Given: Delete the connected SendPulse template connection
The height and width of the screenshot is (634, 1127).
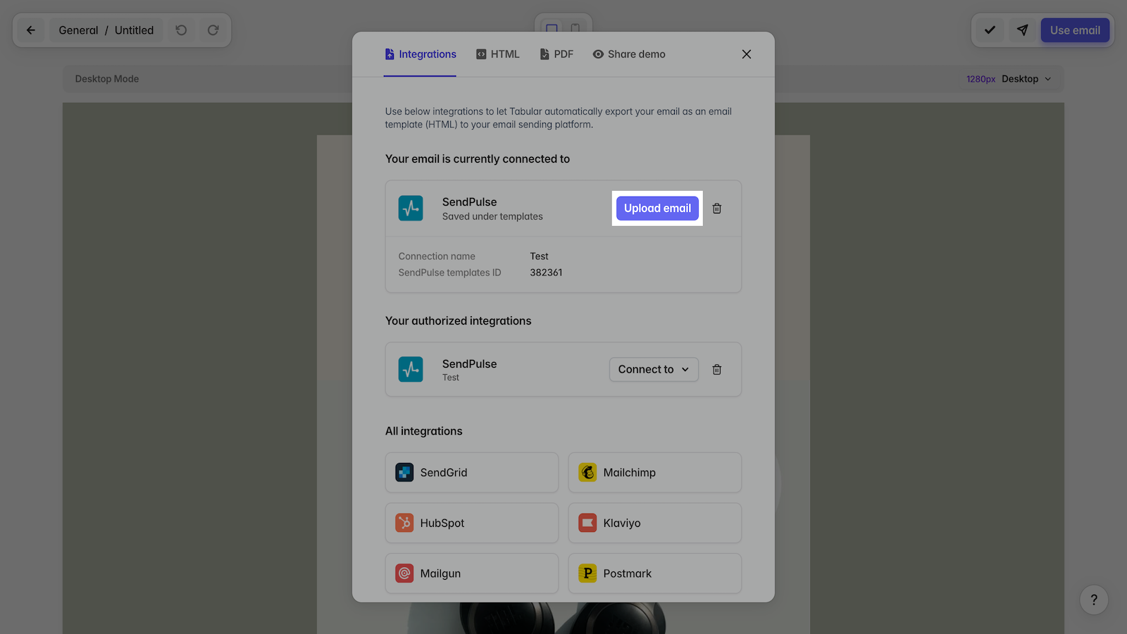Looking at the screenshot, I should pyautogui.click(x=716, y=209).
